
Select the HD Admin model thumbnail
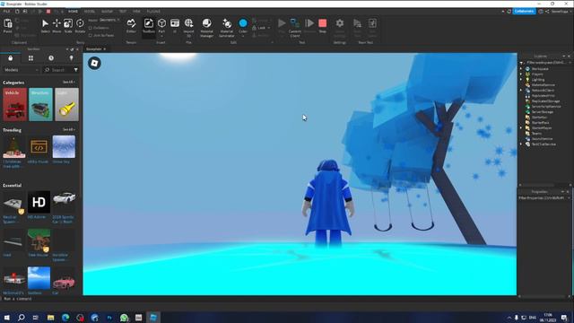[x=39, y=202]
